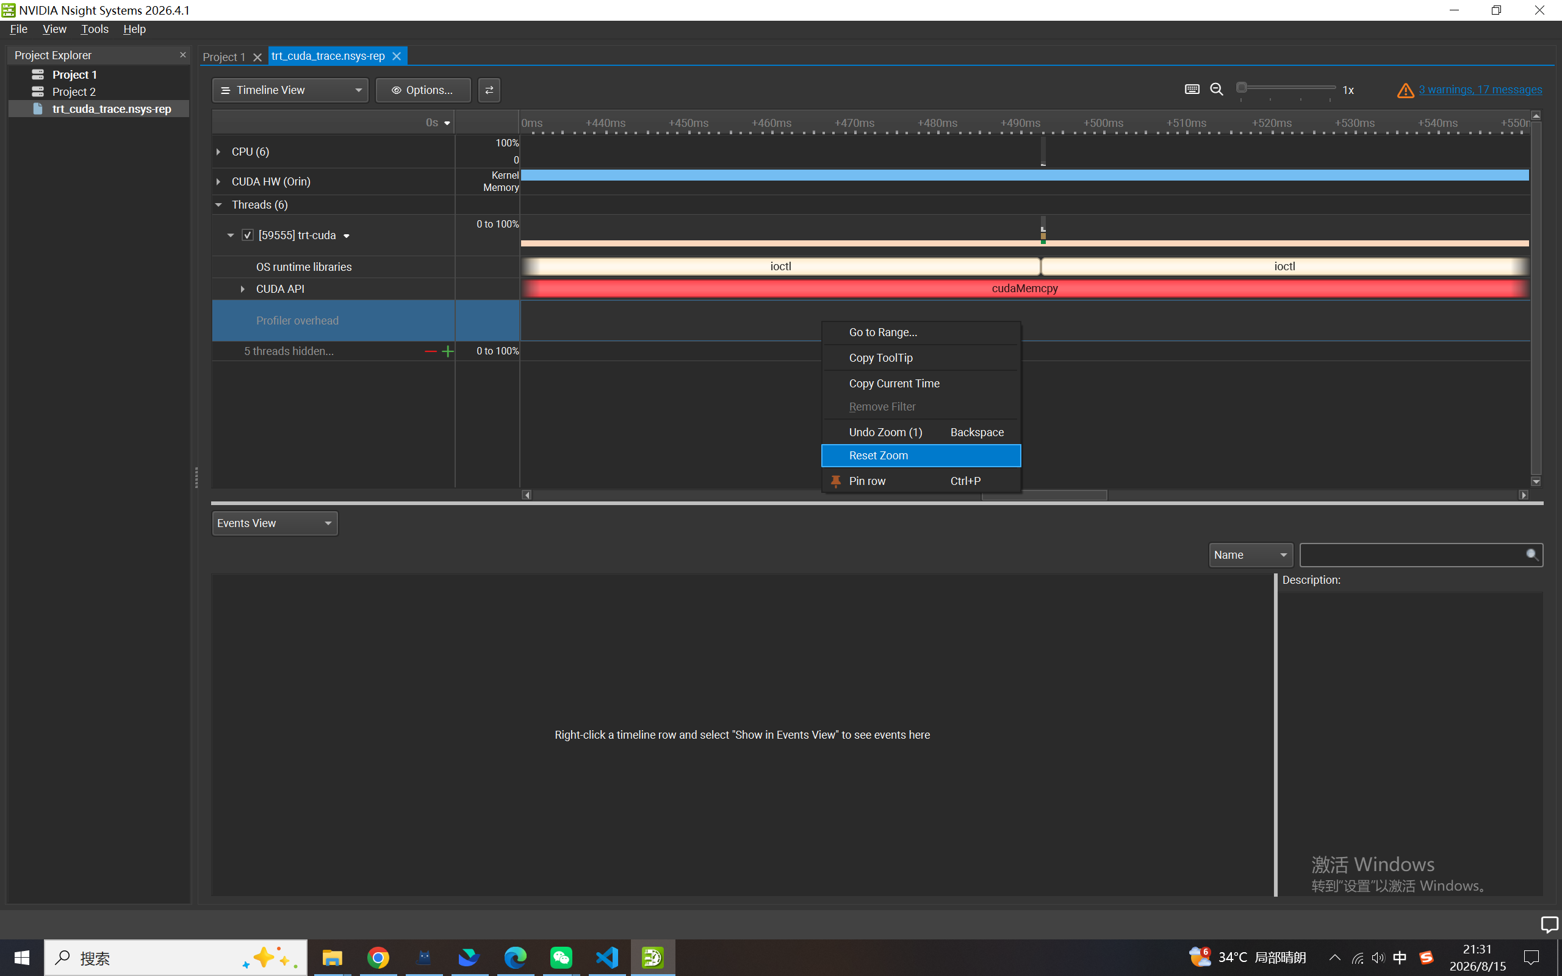The image size is (1562, 976).
Task: Expand the CUDA HW (Orin) row
Action: click(219, 182)
